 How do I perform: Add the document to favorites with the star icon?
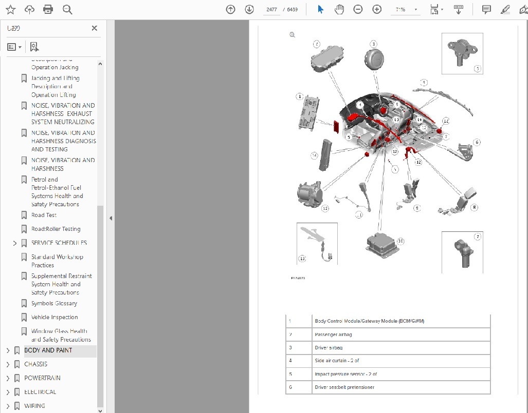[x=11, y=9]
